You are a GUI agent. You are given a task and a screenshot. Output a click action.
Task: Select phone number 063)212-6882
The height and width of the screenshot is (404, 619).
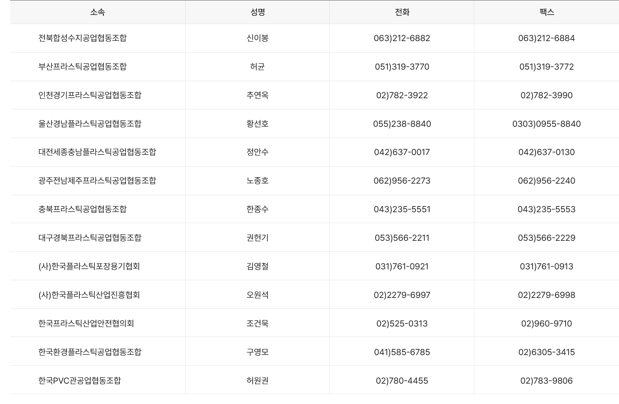[402, 38]
